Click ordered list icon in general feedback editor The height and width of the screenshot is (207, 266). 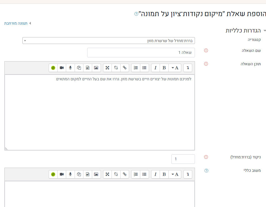click(x=136, y=174)
